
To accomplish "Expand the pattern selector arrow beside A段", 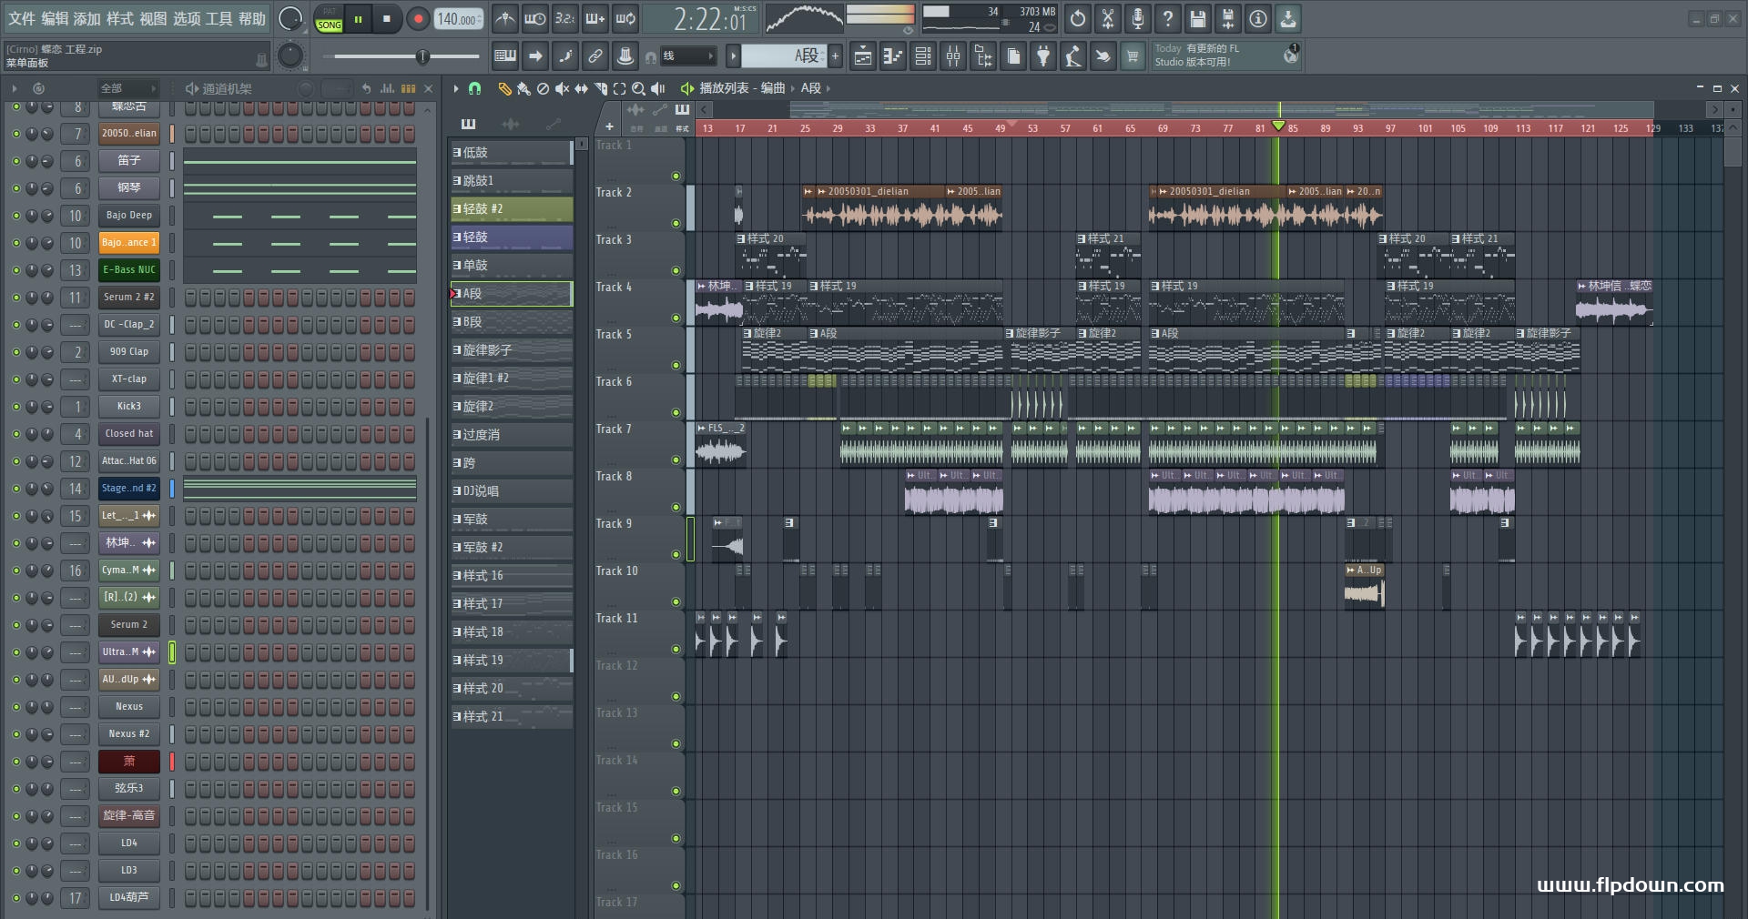I will click(733, 56).
